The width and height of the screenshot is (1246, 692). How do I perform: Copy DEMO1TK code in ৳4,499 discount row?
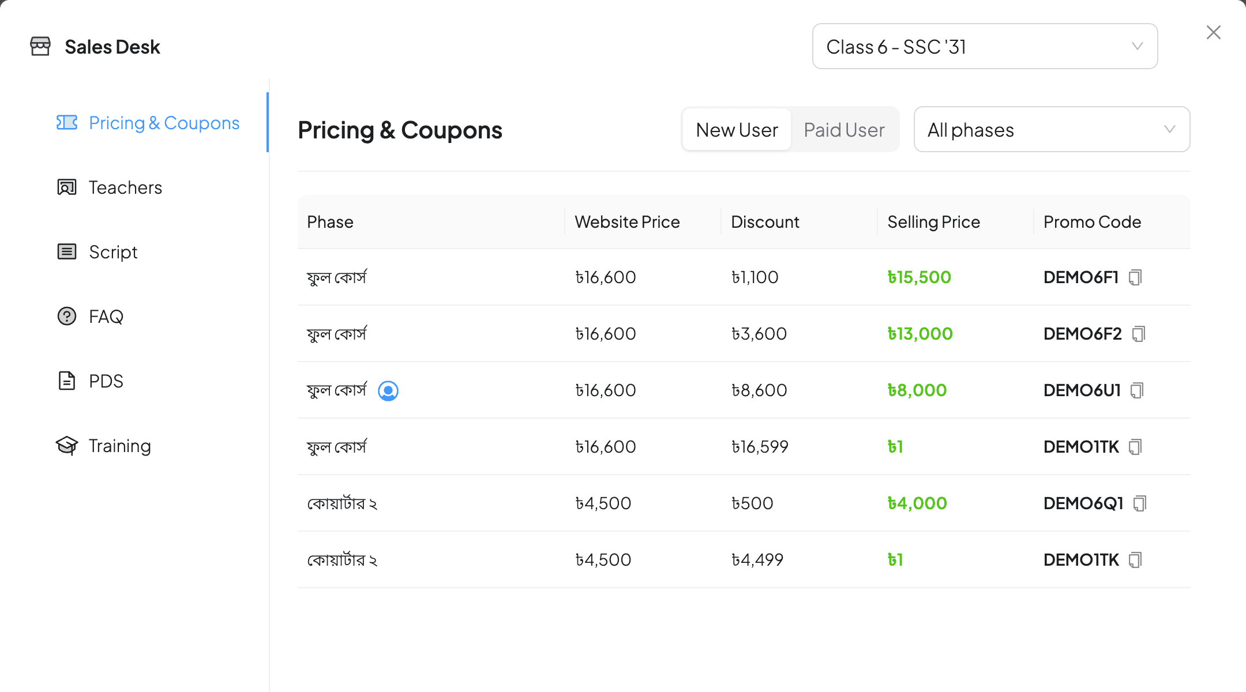point(1135,560)
